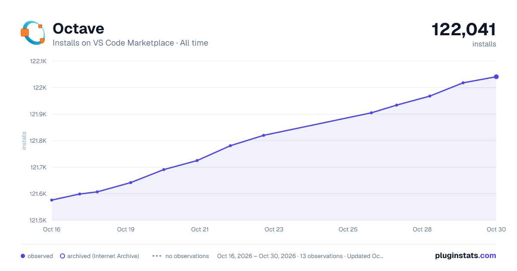Click the Oct 28 x-axis label
Image resolution: width=517 pixels, height=271 pixels.
tap(422, 229)
